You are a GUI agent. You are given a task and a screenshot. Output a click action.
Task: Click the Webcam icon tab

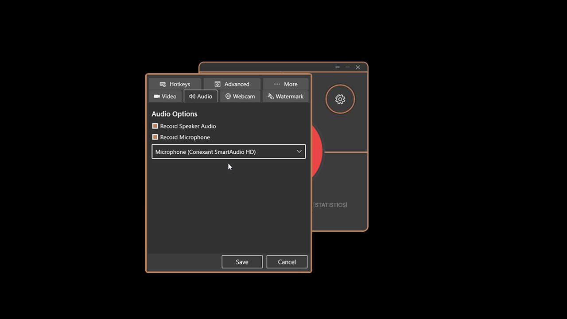point(228,97)
